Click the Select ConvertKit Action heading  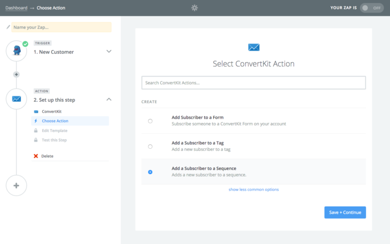[254, 63]
